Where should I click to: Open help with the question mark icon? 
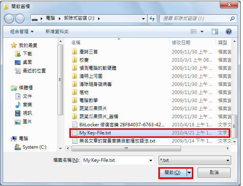[x=229, y=32]
